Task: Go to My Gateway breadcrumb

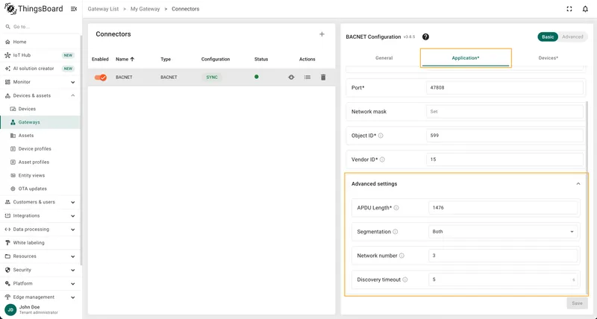Action: [x=145, y=9]
